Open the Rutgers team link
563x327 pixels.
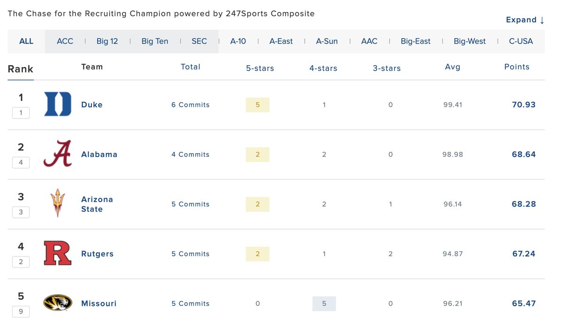98,253
